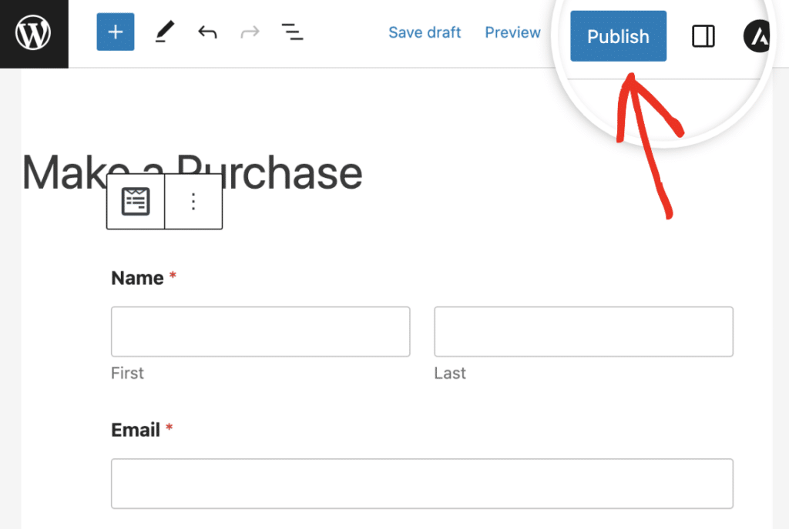Select the editing tools pencil icon

[x=163, y=32]
